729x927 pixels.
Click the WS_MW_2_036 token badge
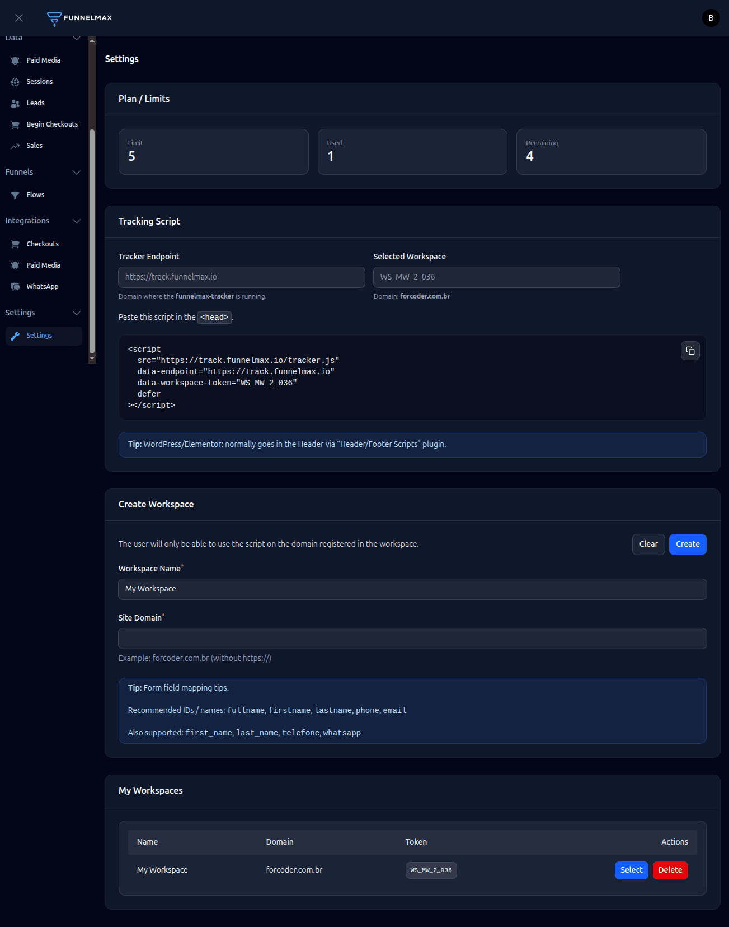pyautogui.click(x=431, y=870)
